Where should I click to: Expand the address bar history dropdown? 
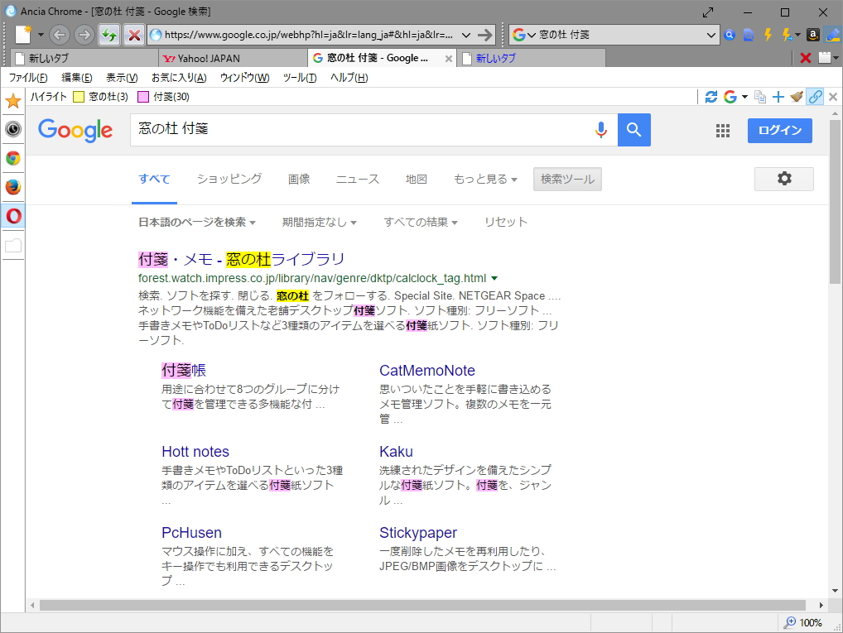466,35
